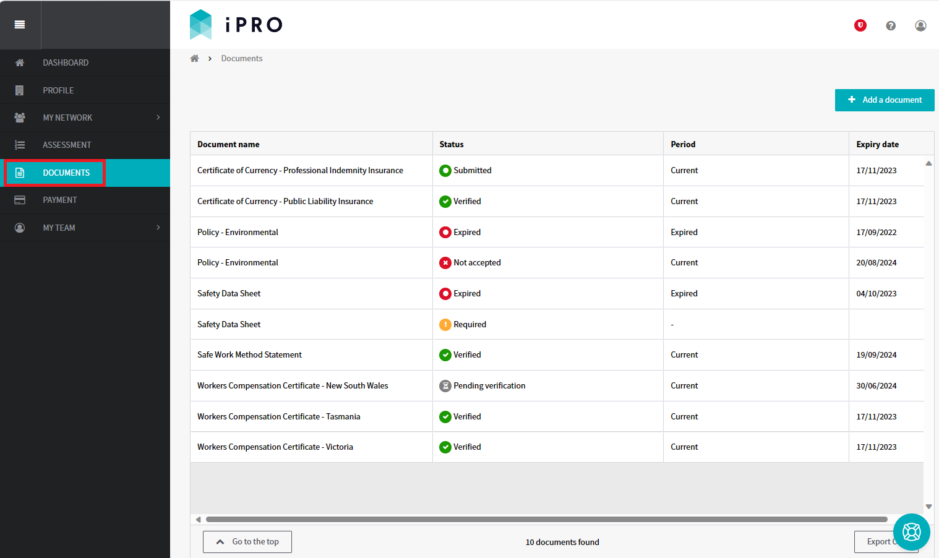Click Verified icon for Tasmania certificate

pos(445,417)
